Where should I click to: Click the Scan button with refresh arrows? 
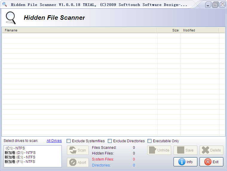pos(78,150)
